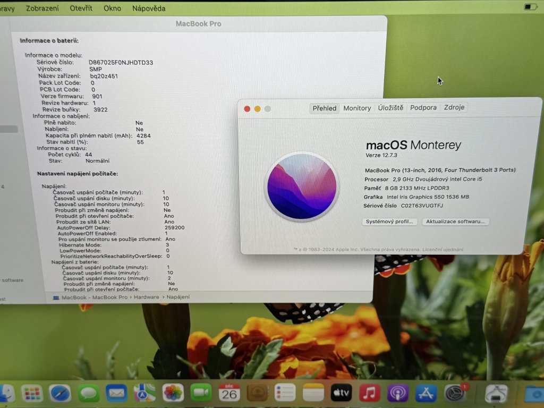Open Reminders from the Dock

point(285,393)
